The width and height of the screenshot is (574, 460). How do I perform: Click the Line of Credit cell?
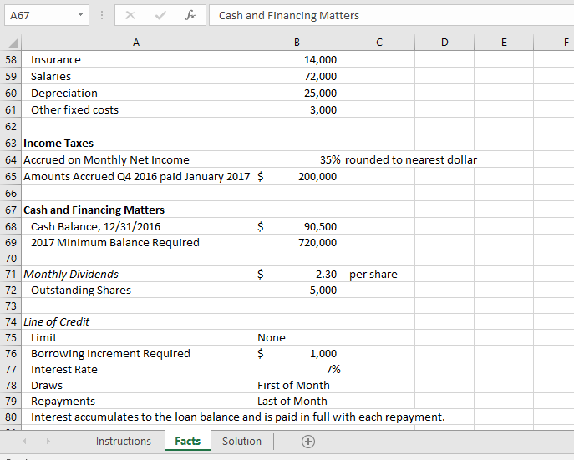136,321
